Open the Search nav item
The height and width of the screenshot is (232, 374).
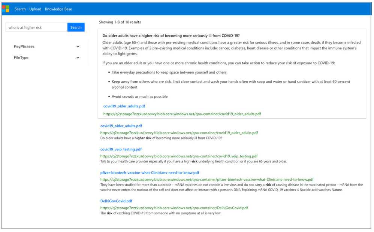[20, 9]
